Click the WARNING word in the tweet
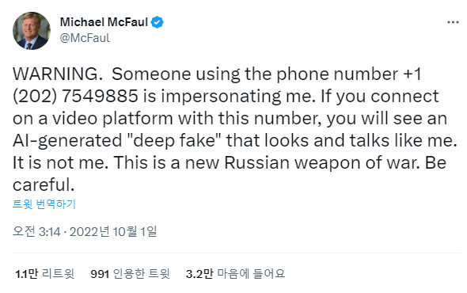 click(57, 74)
